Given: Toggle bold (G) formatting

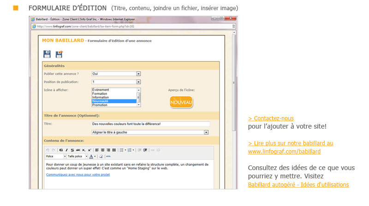Looking at the screenshot, I should (x=61, y=150).
